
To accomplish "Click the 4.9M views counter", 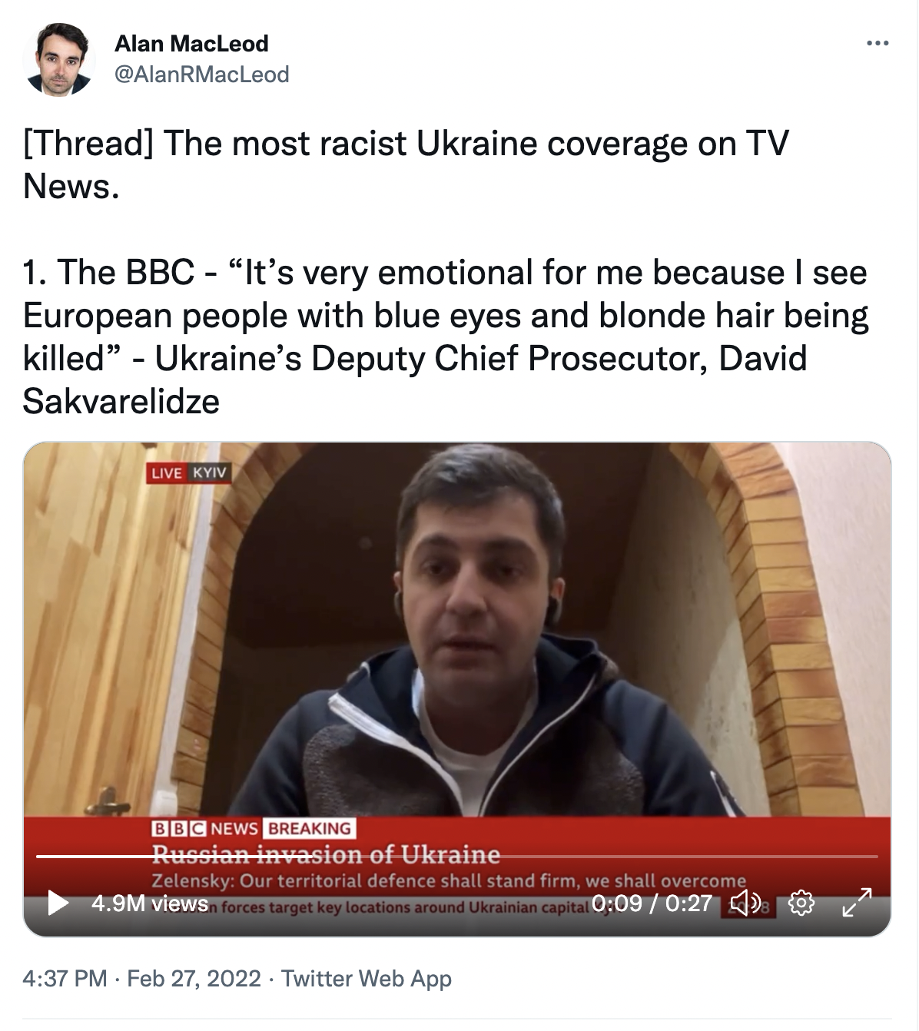I will tap(150, 903).
